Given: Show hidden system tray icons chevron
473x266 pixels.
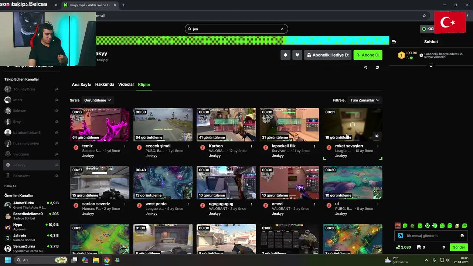Looking at the screenshot, I should pos(426,260).
